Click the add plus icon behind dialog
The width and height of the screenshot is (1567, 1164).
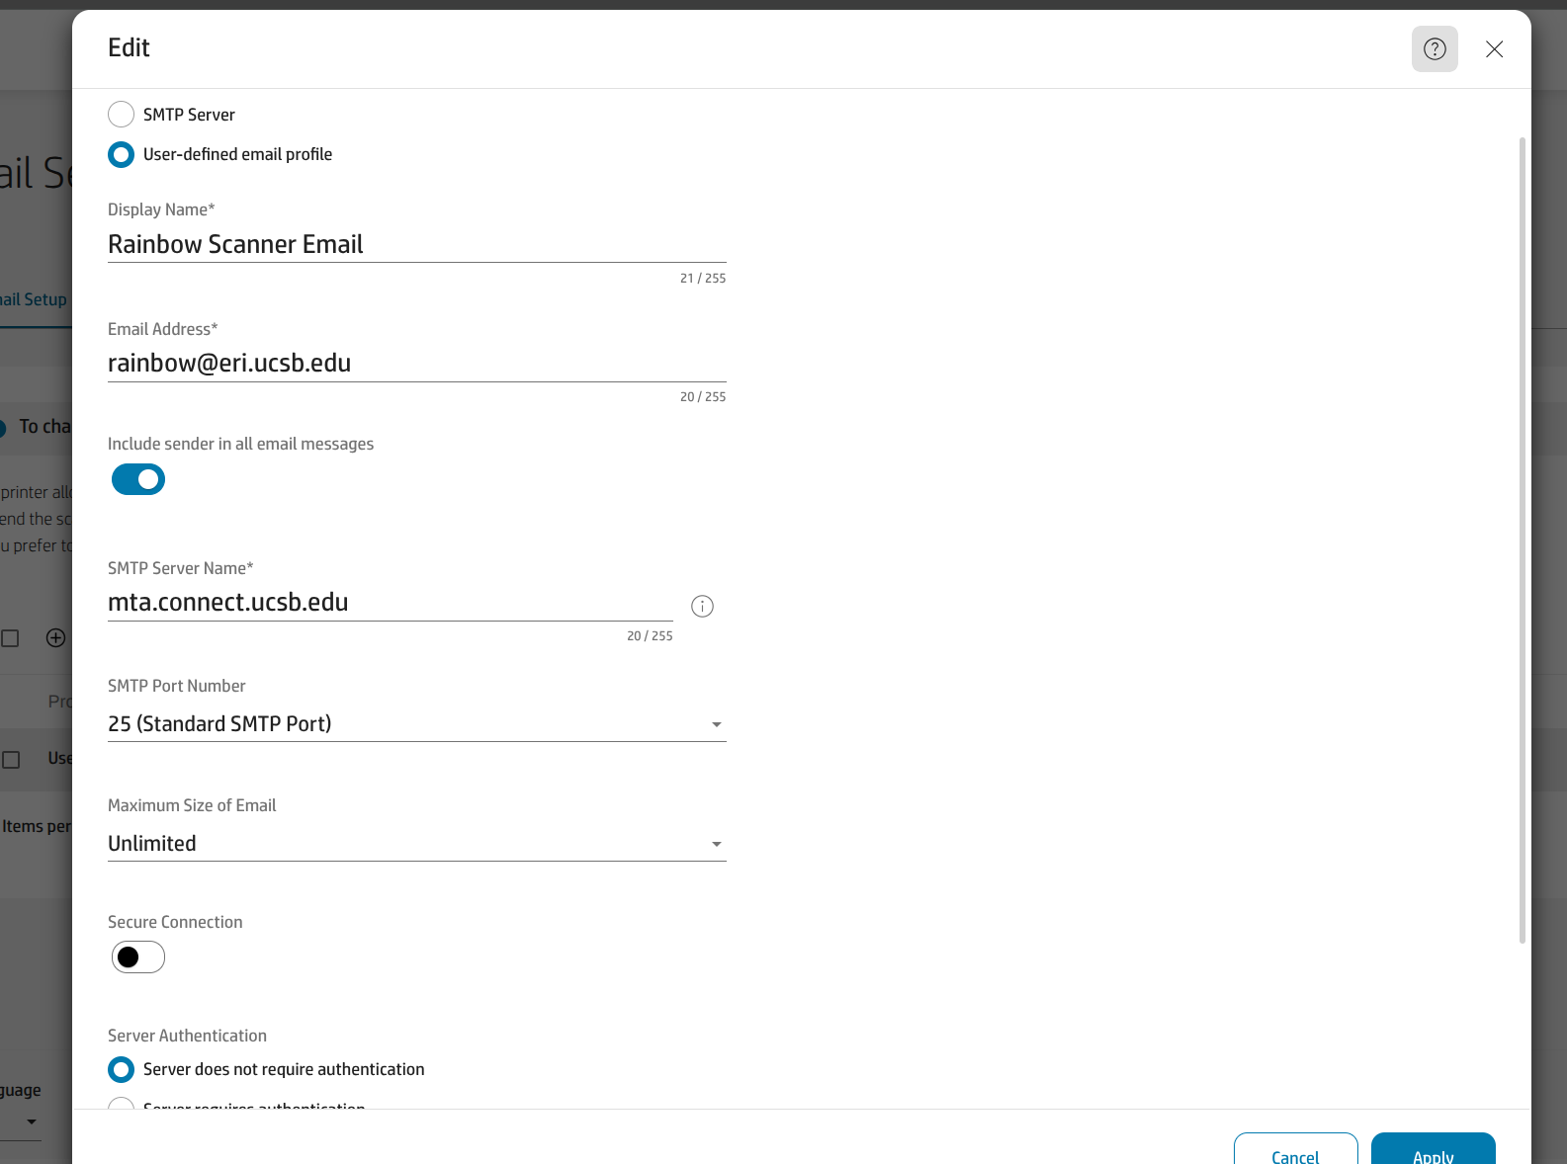coord(56,638)
